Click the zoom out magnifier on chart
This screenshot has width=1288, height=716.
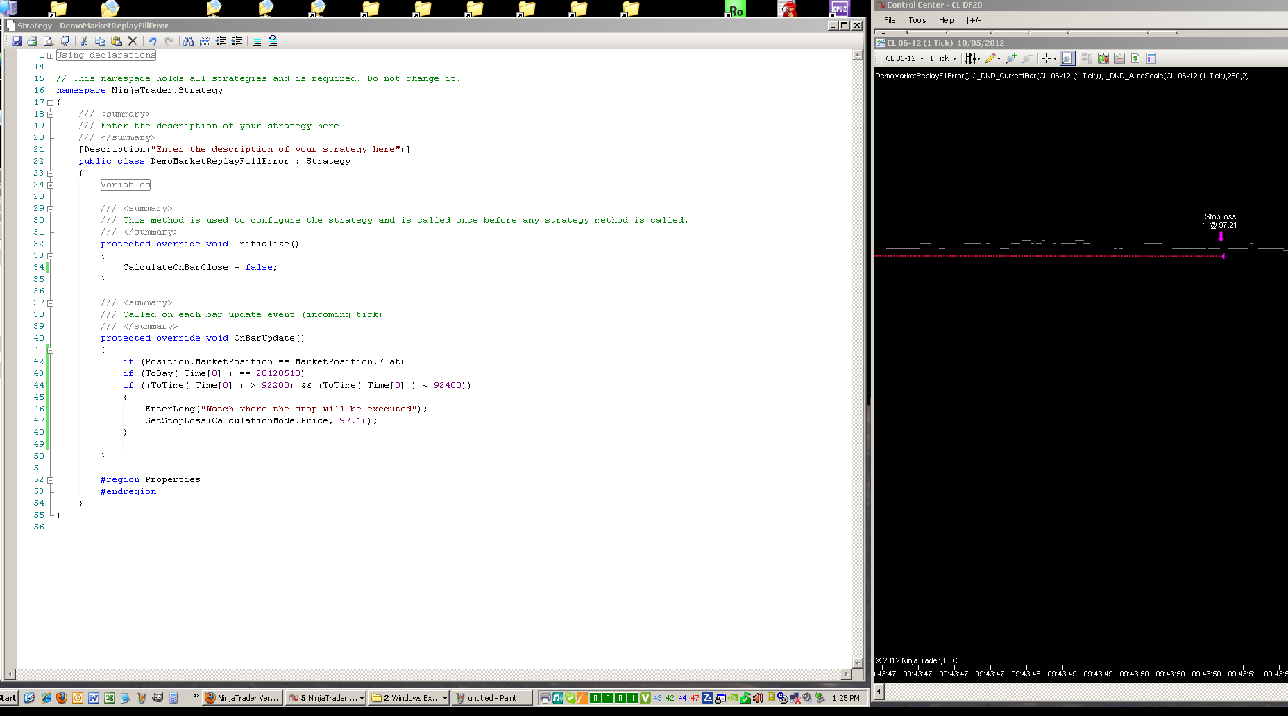tap(1027, 58)
